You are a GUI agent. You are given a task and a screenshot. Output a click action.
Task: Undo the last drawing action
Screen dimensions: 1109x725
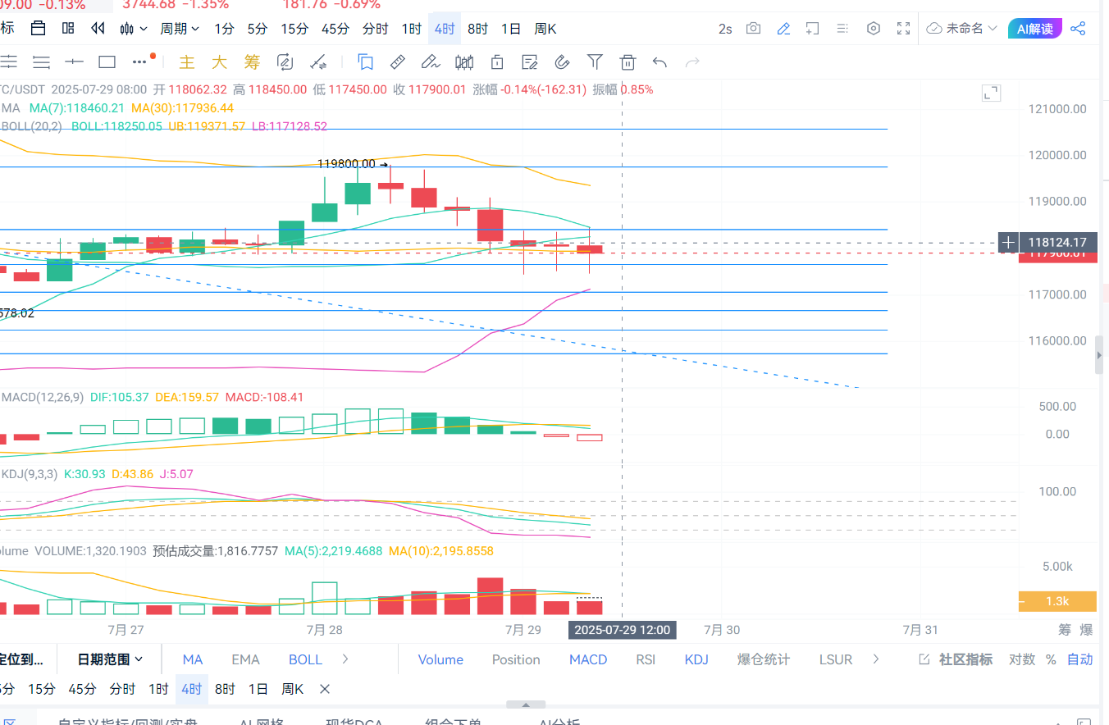(659, 62)
